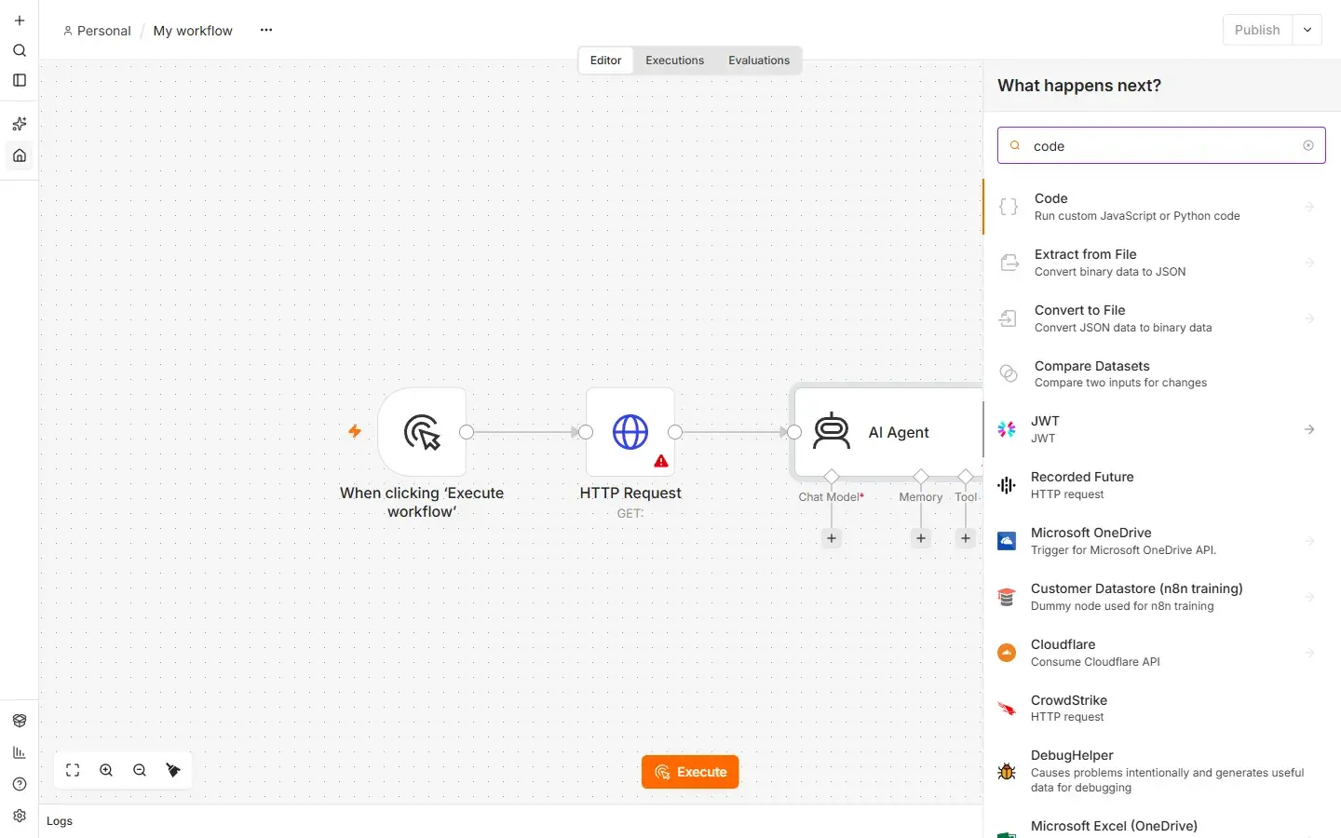The width and height of the screenshot is (1341, 838).
Task: Clear the node search text
Action: (x=1308, y=145)
